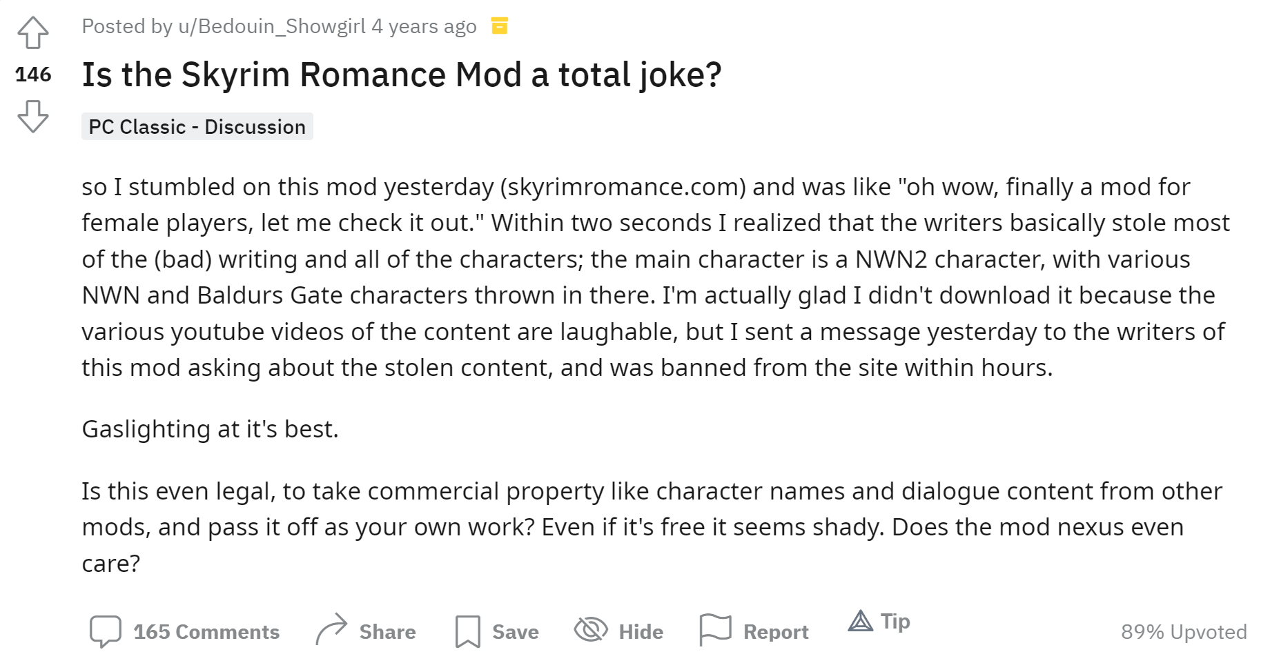Click the speech bubble comments icon
This screenshot has width=1270, height=672.
click(106, 631)
